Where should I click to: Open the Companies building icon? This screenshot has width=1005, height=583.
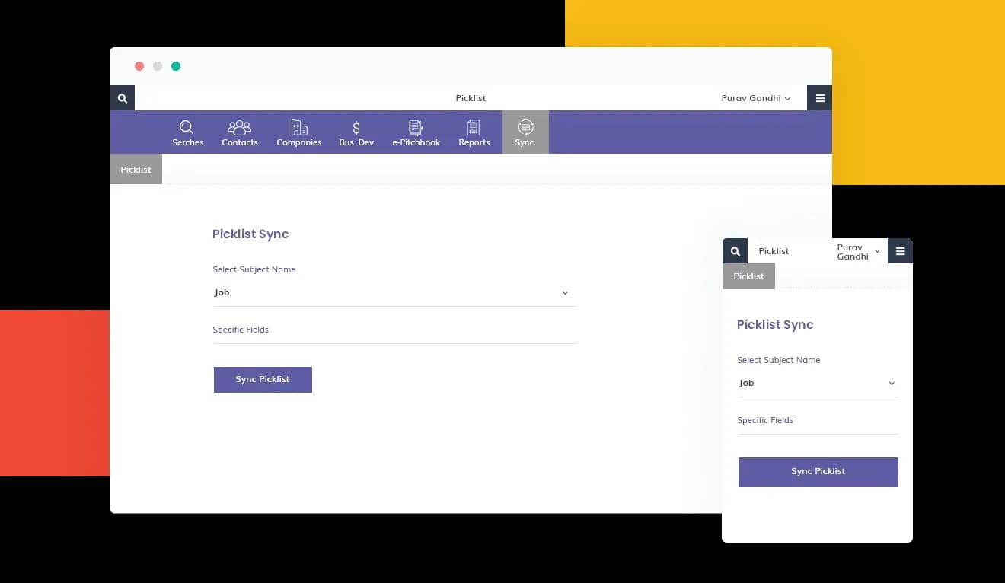[299, 127]
